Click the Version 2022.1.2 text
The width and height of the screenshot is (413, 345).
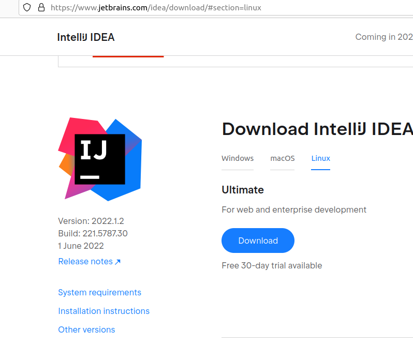coord(91,221)
